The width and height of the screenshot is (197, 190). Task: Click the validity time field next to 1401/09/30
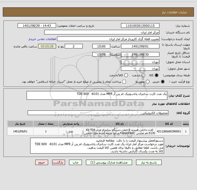(x=101, y=54)
